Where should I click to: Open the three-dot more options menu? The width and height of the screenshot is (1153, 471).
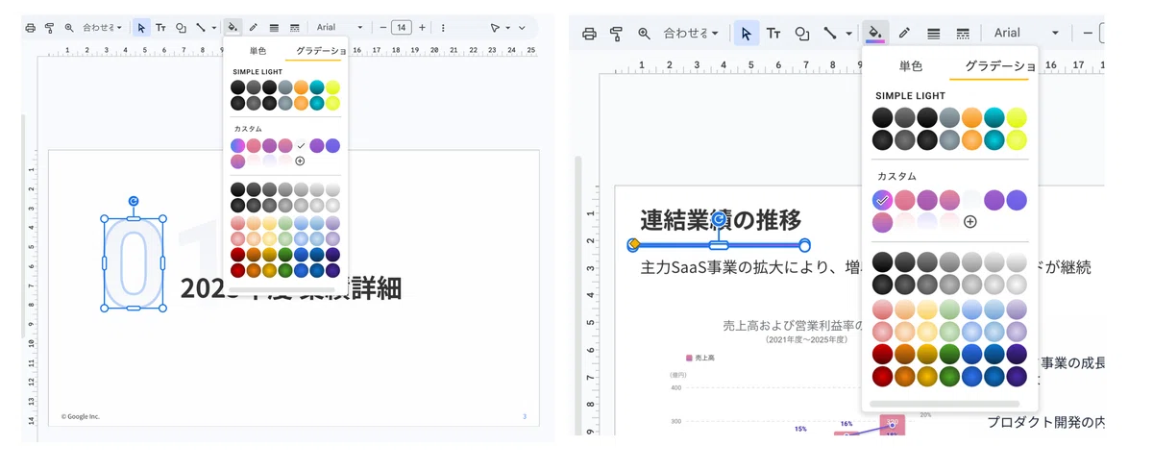tap(443, 28)
